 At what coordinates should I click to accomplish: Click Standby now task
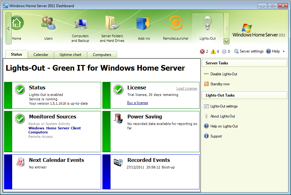pyautogui.click(x=220, y=84)
